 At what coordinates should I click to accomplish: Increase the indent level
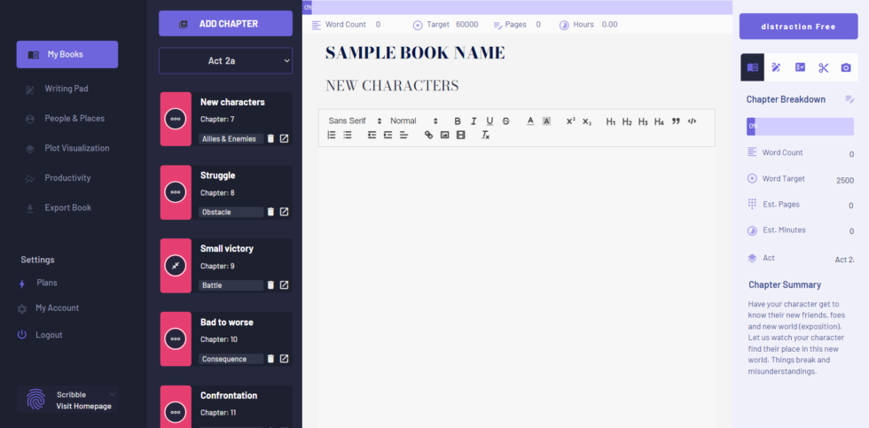[388, 135]
